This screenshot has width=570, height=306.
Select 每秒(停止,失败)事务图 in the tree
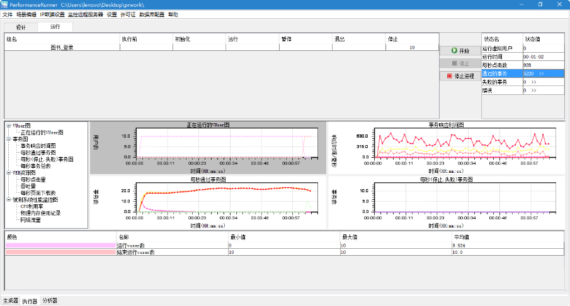[47, 159]
